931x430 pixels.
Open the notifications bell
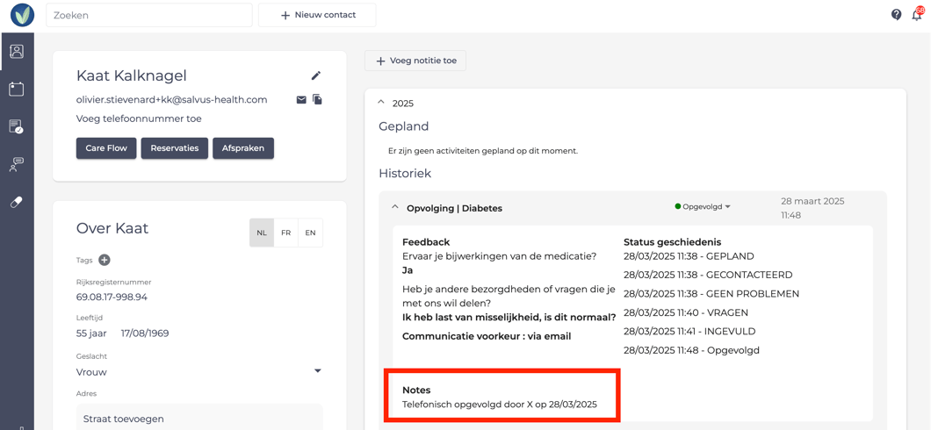tap(917, 15)
